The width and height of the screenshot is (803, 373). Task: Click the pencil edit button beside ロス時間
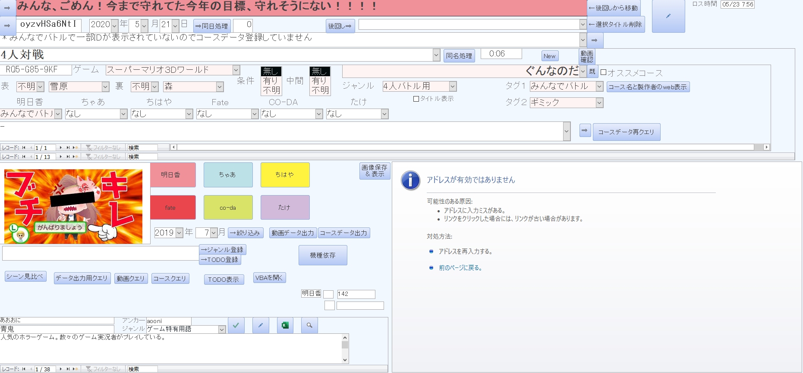pyautogui.click(x=668, y=16)
